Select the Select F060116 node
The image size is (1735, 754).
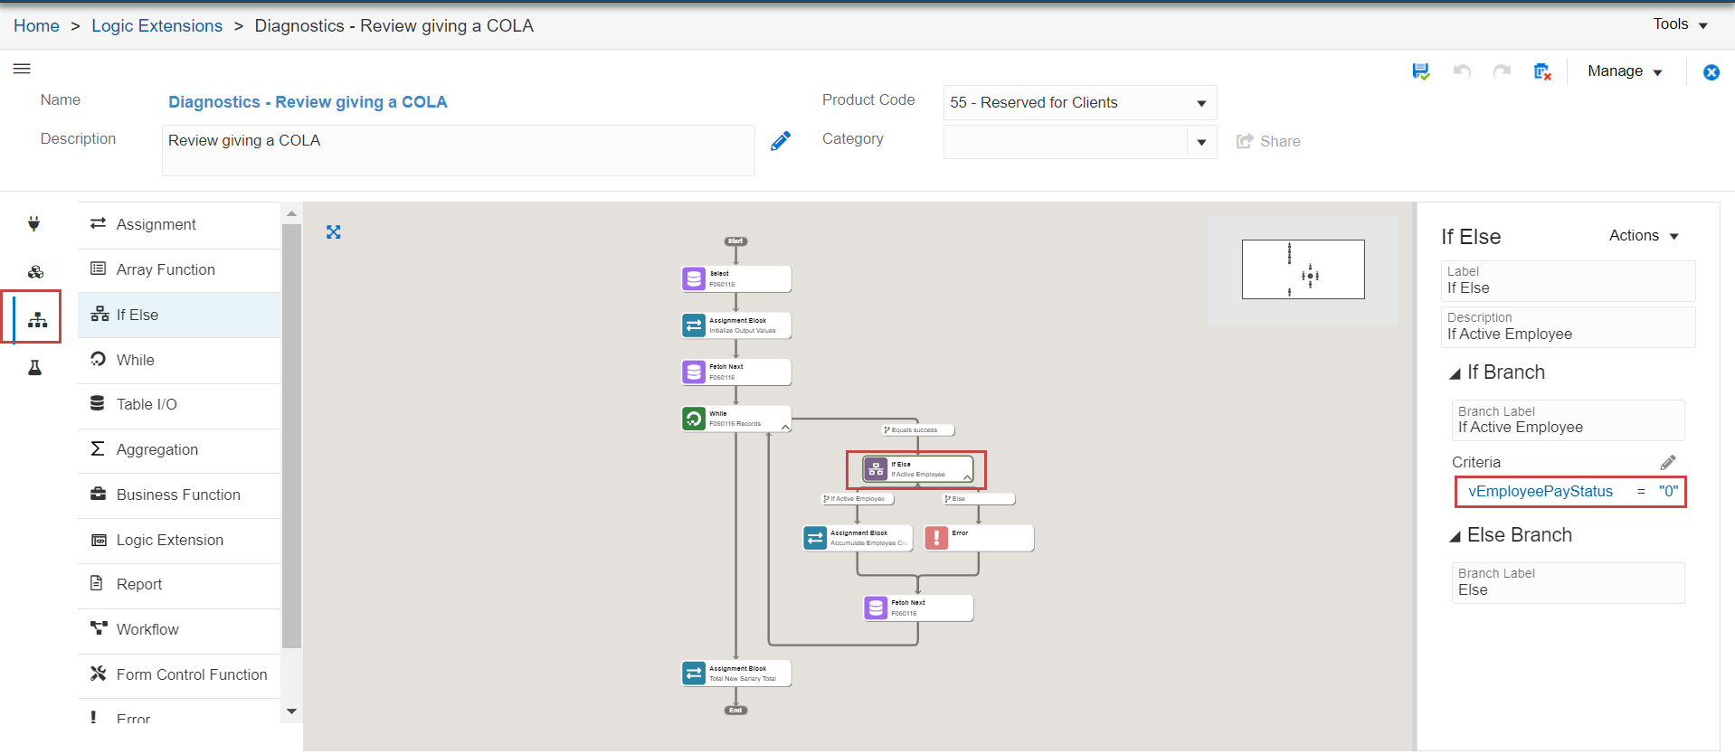tap(736, 278)
